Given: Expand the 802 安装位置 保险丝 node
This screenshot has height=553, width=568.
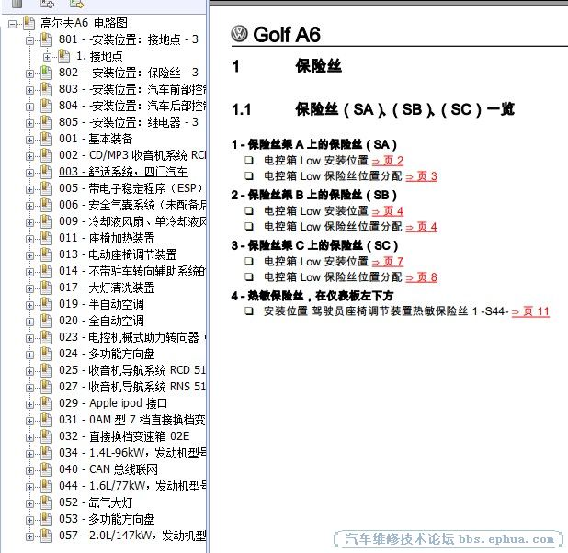Looking at the screenshot, I should click(30, 73).
